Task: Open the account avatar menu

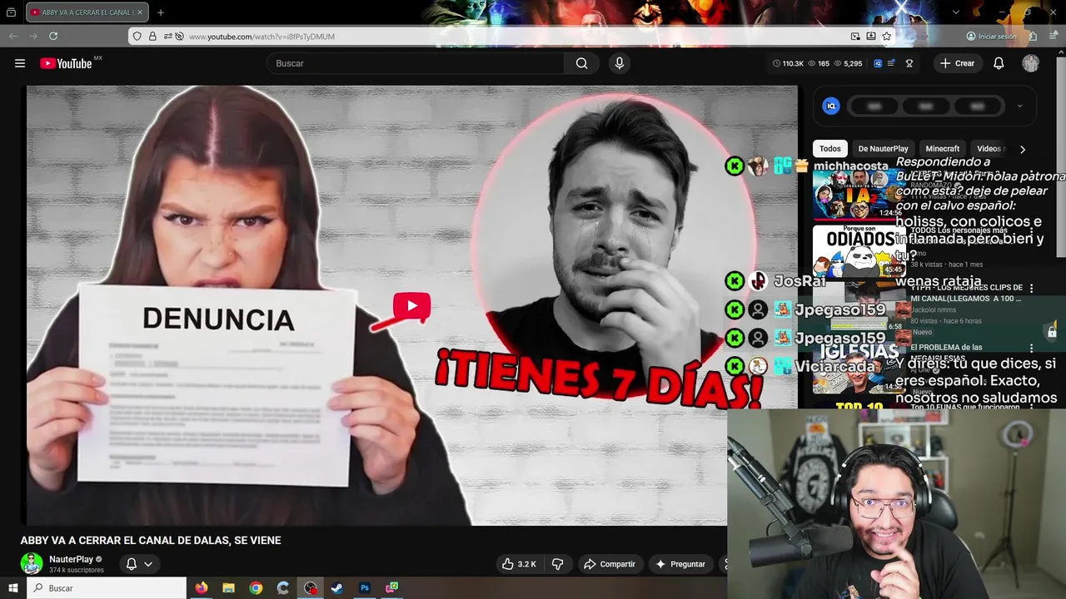Action: point(1031,63)
